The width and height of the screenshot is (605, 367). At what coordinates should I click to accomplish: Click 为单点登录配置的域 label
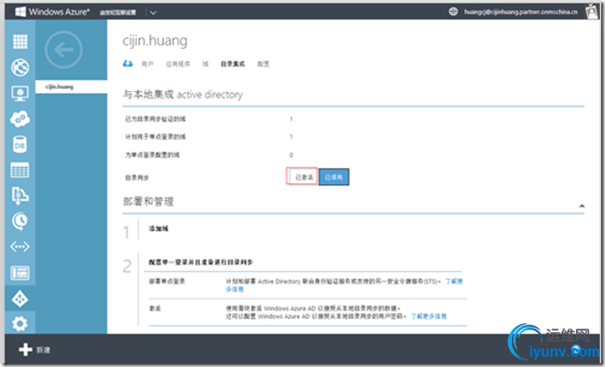tap(152, 155)
